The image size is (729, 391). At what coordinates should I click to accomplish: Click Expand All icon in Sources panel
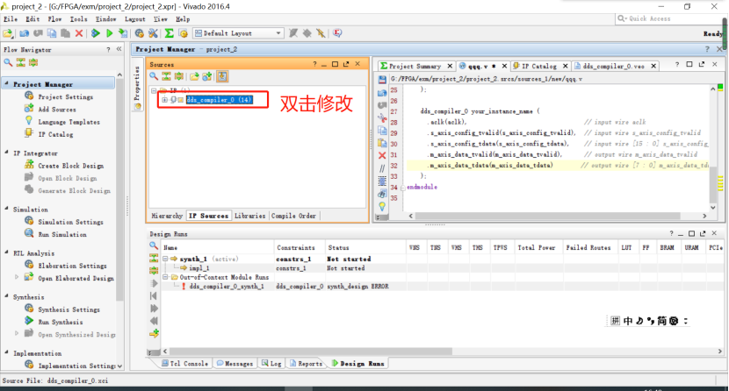(178, 76)
